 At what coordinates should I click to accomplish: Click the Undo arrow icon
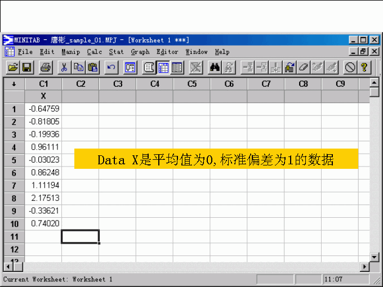pyautogui.click(x=112, y=68)
